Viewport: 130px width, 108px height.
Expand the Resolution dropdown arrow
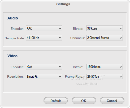click(x=60, y=77)
